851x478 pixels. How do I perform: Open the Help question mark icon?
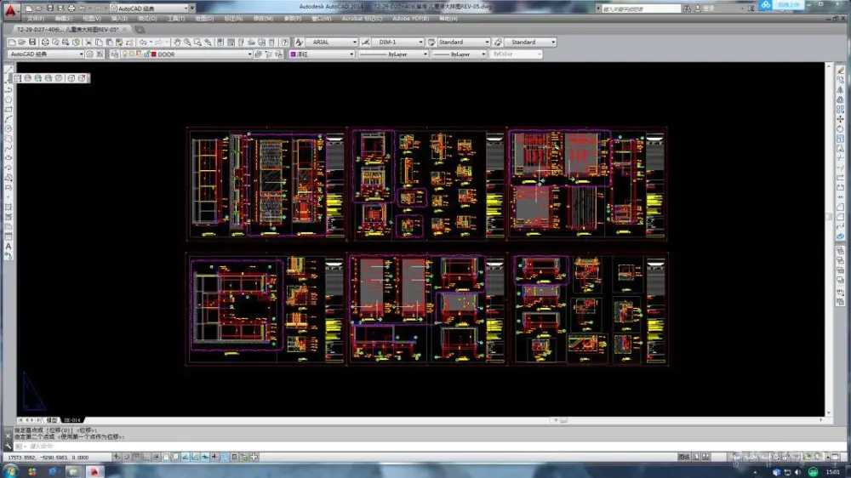[285, 42]
